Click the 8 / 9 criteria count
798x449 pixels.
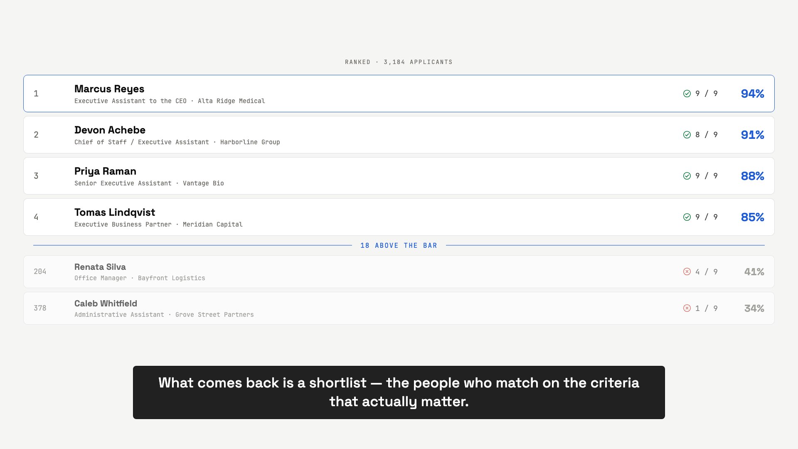pyautogui.click(x=706, y=135)
